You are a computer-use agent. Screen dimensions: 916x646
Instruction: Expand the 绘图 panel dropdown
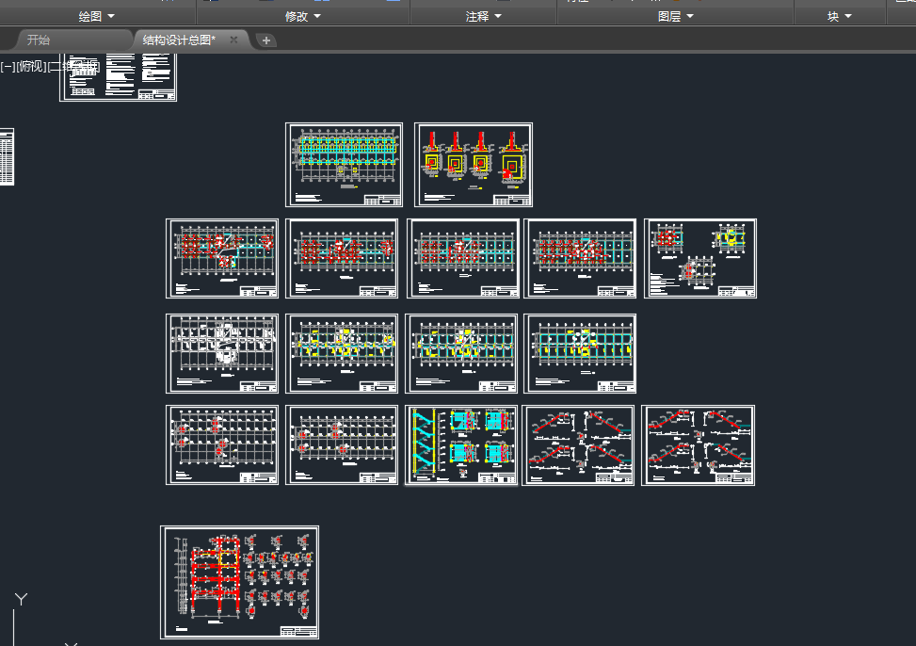coord(97,16)
